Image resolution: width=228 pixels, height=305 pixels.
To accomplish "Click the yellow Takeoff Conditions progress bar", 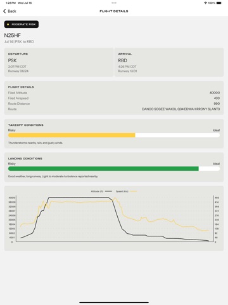I will click(72, 135).
